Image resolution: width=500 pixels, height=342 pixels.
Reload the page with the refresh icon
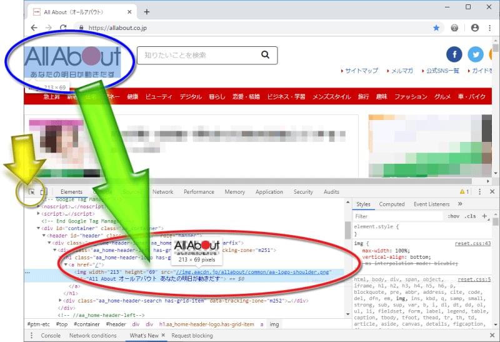63,28
